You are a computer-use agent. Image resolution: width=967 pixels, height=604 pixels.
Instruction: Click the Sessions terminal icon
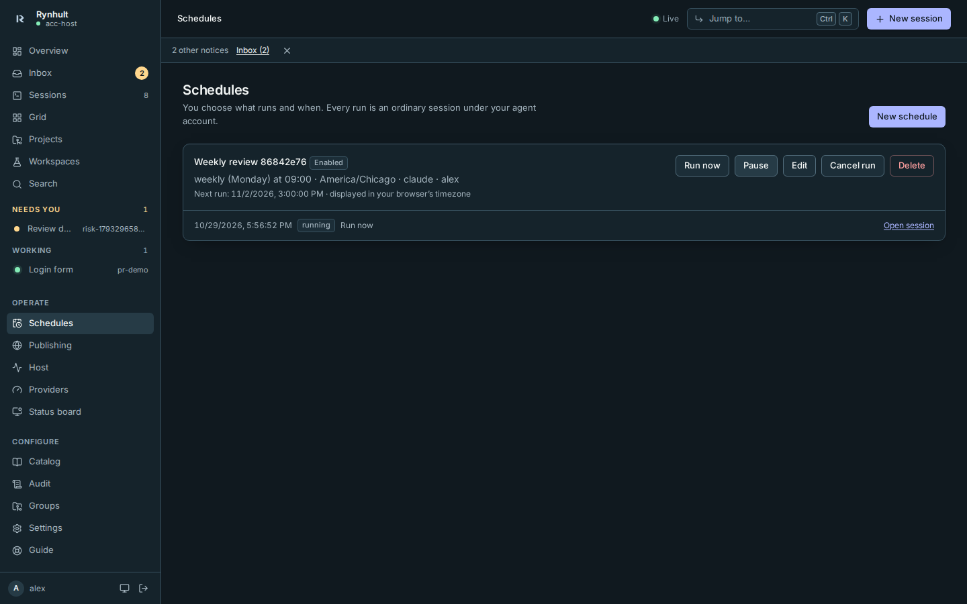coord(17,95)
